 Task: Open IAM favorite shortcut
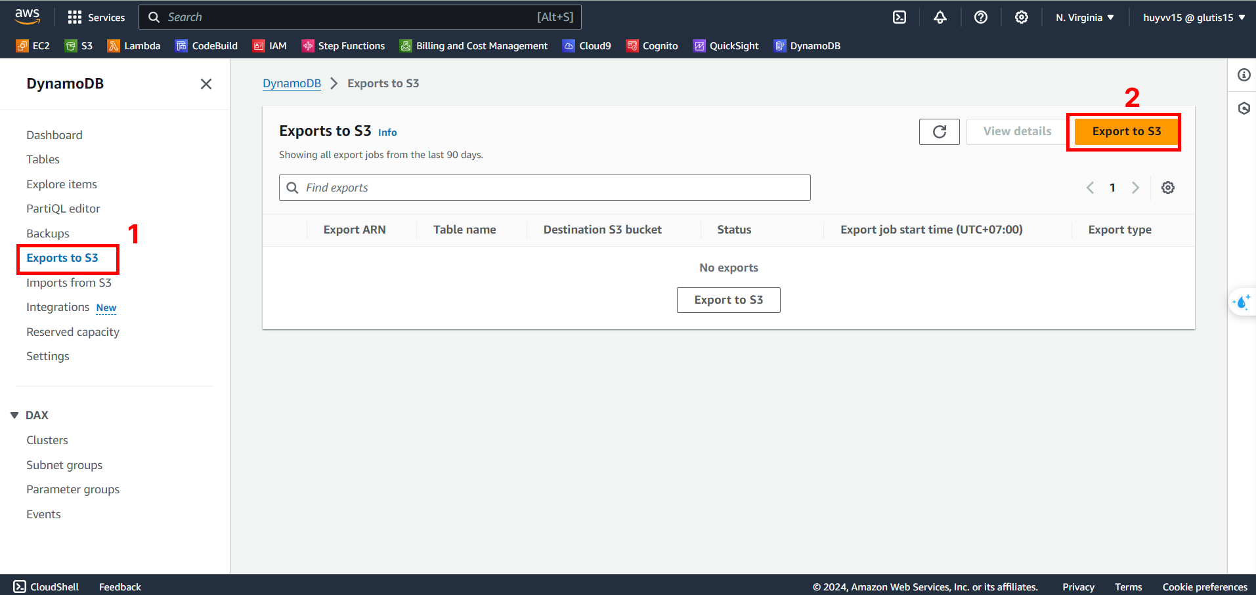point(270,46)
